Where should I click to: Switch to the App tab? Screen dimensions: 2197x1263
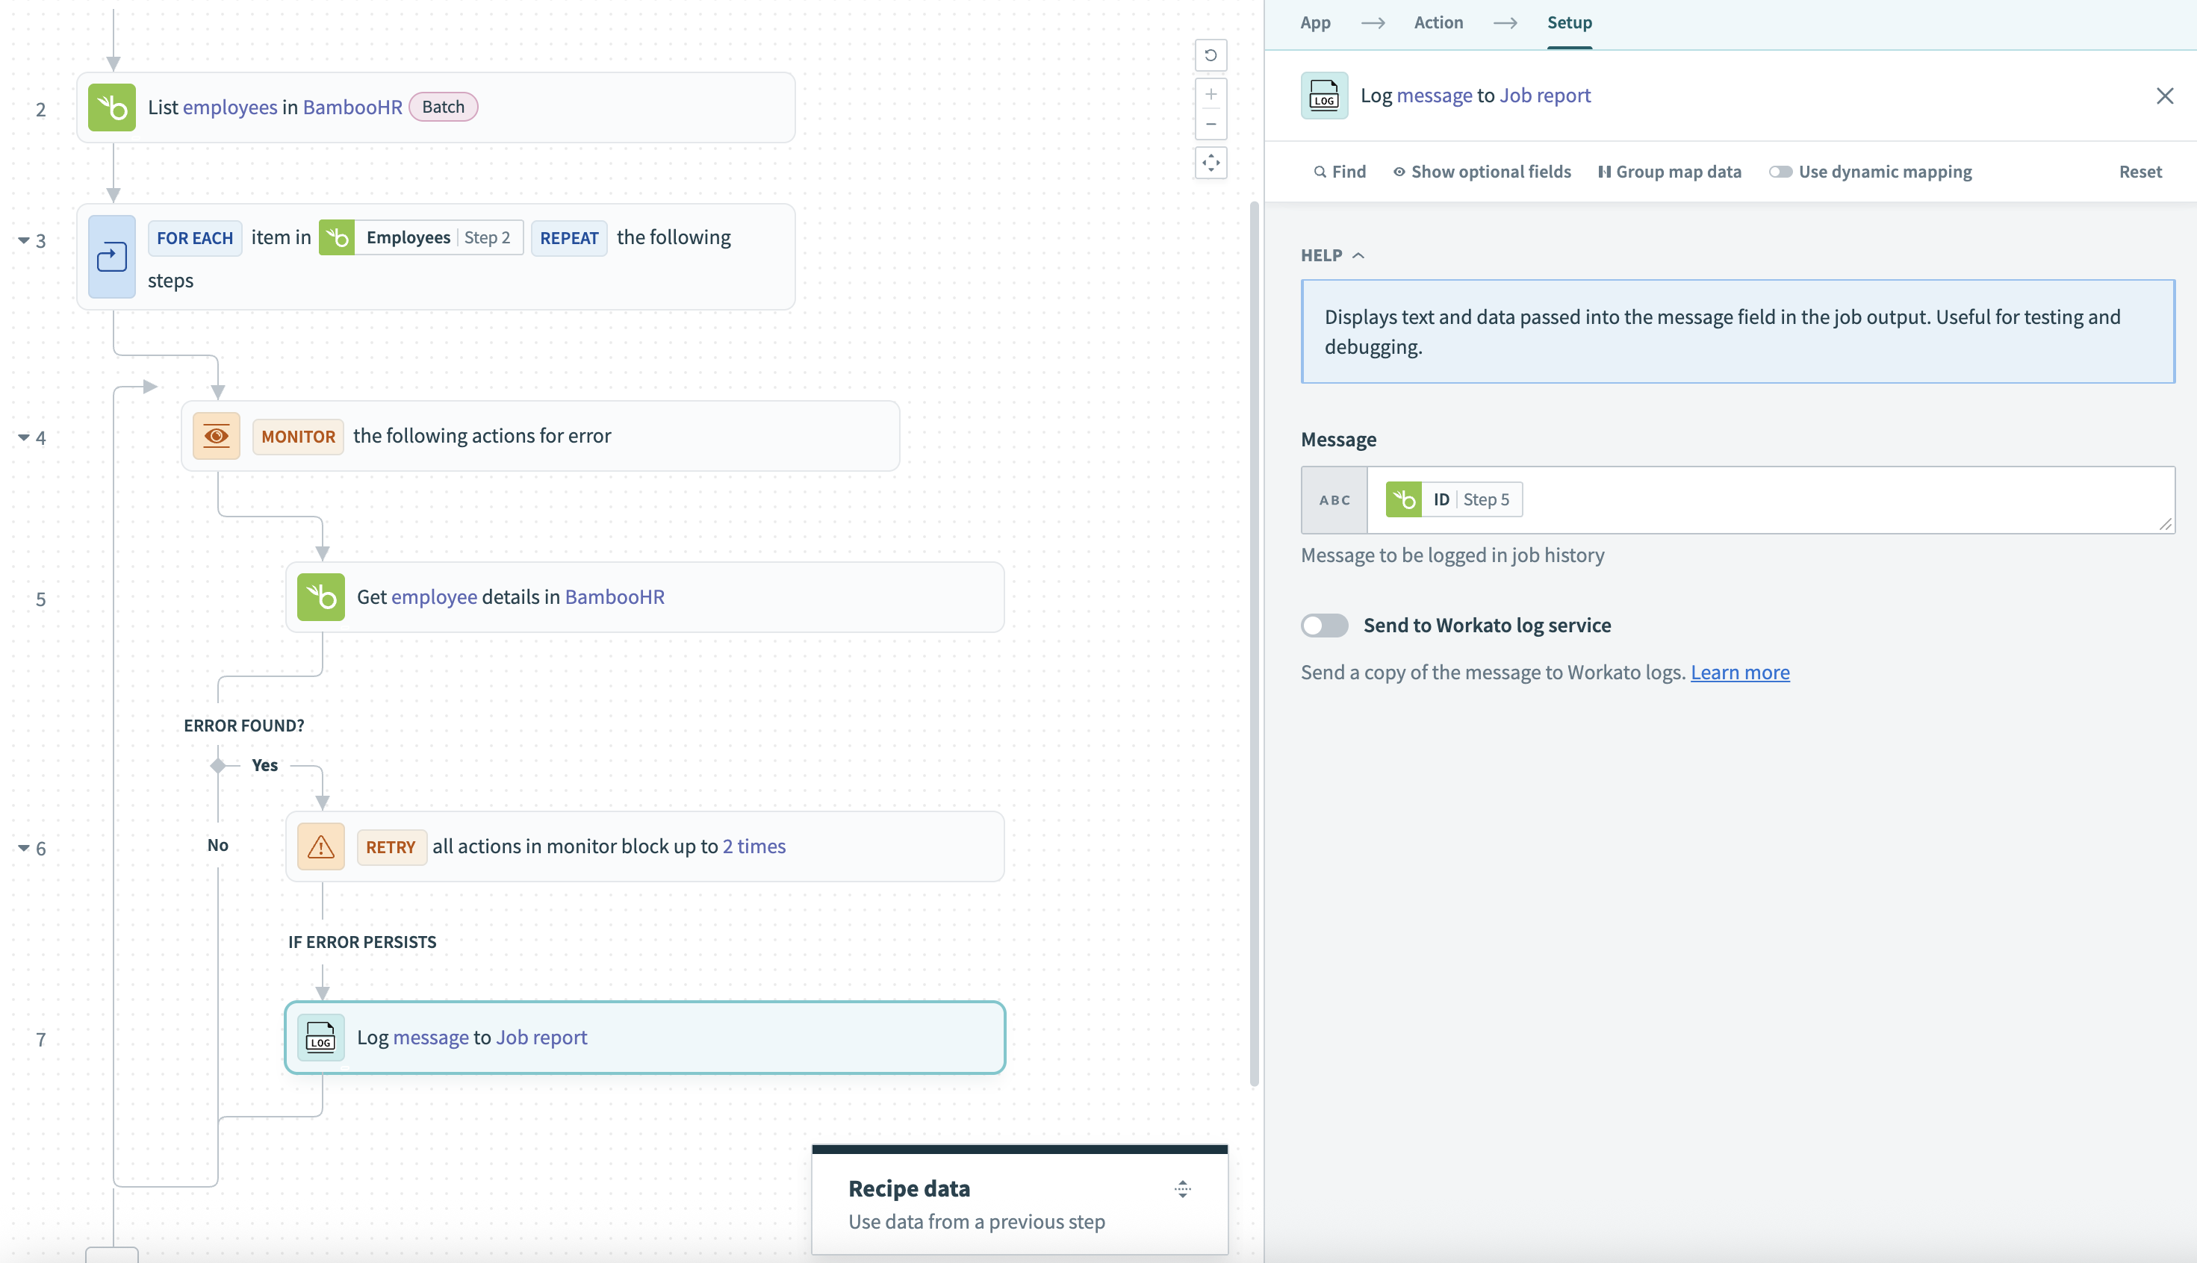[1314, 22]
